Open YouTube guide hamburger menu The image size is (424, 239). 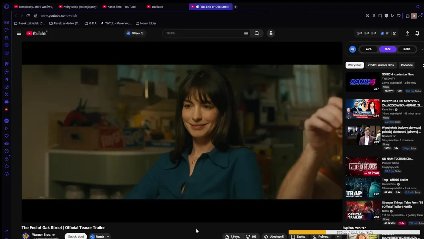pyautogui.click(x=19, y=33)
